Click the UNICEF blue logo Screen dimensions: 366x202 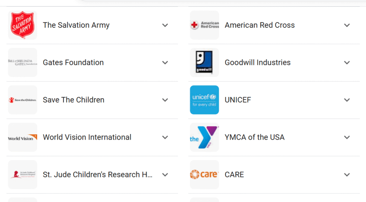click(204, 100)
